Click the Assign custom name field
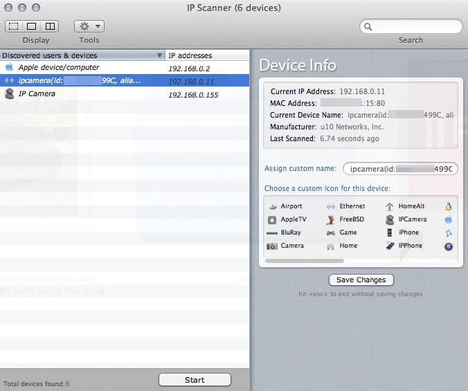Screen dimensions: 468x391 [399, 169]
